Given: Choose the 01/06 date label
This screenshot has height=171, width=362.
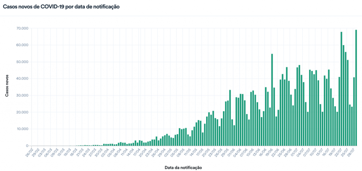Looking at the screenshot, I should click(x=231, y=153).
